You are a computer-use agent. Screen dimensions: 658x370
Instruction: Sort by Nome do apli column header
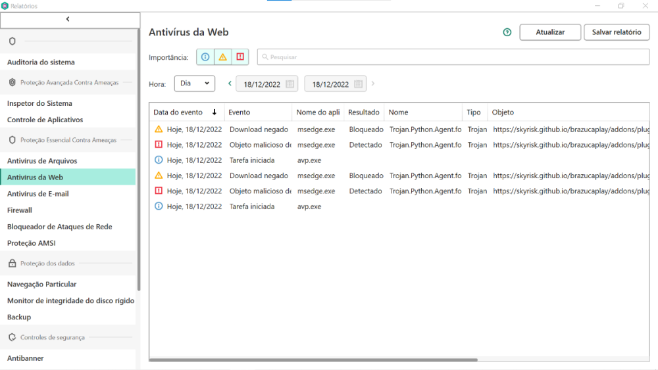pos(318,112)
